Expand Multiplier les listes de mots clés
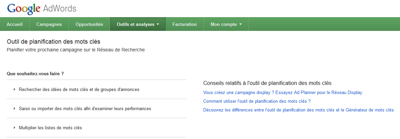This screenshot has width=400, height=139. (50, 128)
